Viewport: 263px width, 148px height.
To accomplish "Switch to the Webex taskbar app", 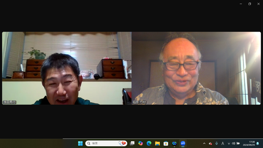I will (x=174, y=143).
